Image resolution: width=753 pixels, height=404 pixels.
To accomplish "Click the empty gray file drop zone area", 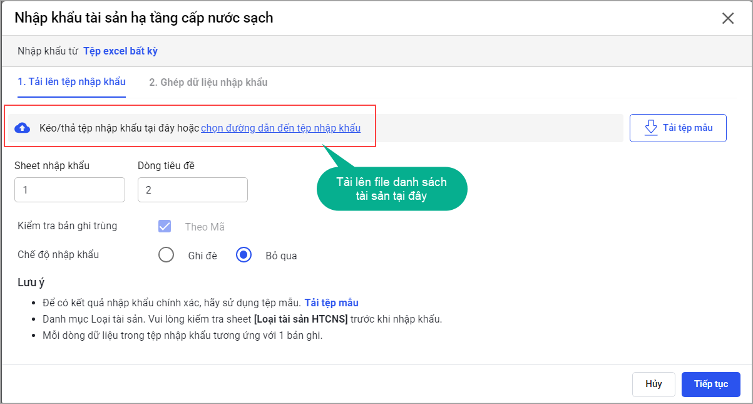I will [x=501, y=128].
